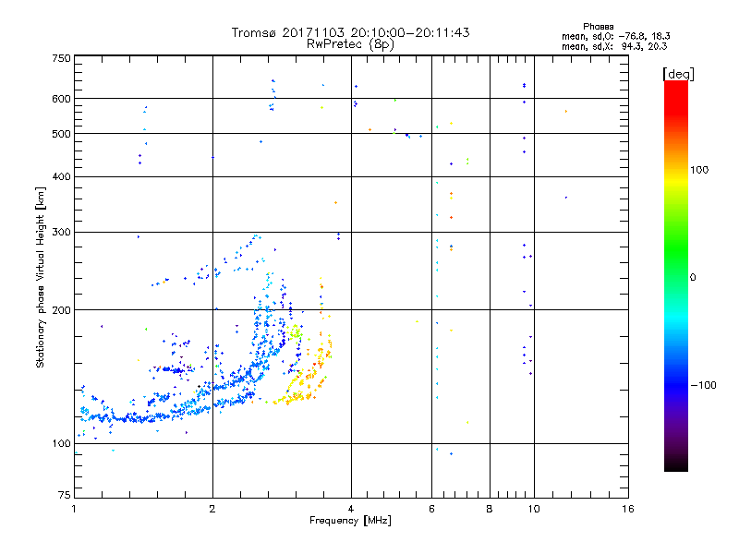Click the '500' y-axis tick label
Image resolution: width=739 pixels, height=554 pixels.
click(x=61, y=134)
